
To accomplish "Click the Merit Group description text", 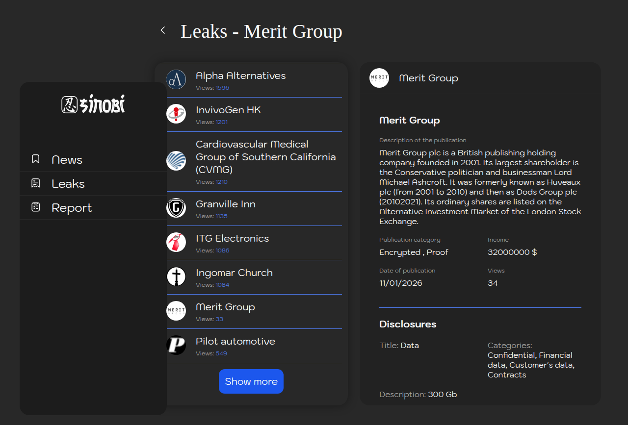I will tap(480, 187).
